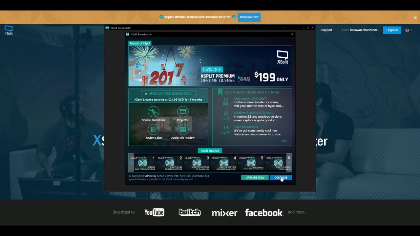Click the Source Transitions feature icon

tap(153, 112)
